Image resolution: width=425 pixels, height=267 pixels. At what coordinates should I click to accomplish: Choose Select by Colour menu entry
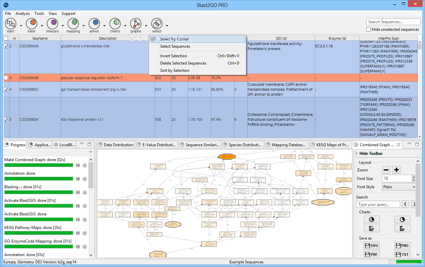198,39
